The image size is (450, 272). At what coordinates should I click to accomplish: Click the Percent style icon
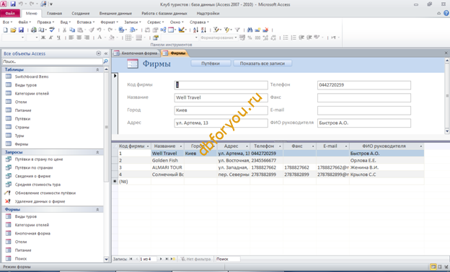250,38
